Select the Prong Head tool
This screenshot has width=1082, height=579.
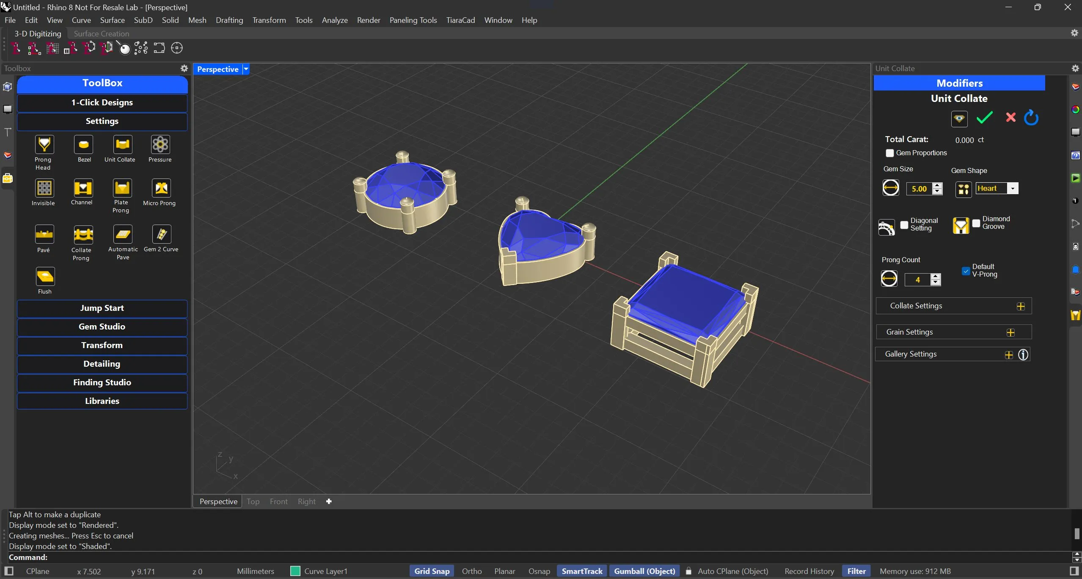pos(44,145)
